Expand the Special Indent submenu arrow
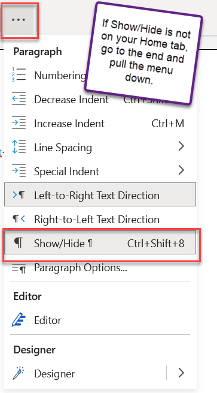 [182, 170]
